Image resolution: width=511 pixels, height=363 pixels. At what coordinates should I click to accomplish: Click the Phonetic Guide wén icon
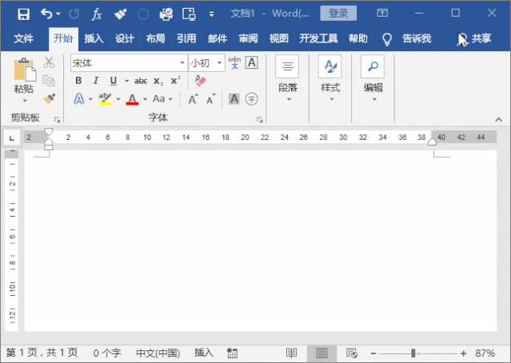[234, 62]
